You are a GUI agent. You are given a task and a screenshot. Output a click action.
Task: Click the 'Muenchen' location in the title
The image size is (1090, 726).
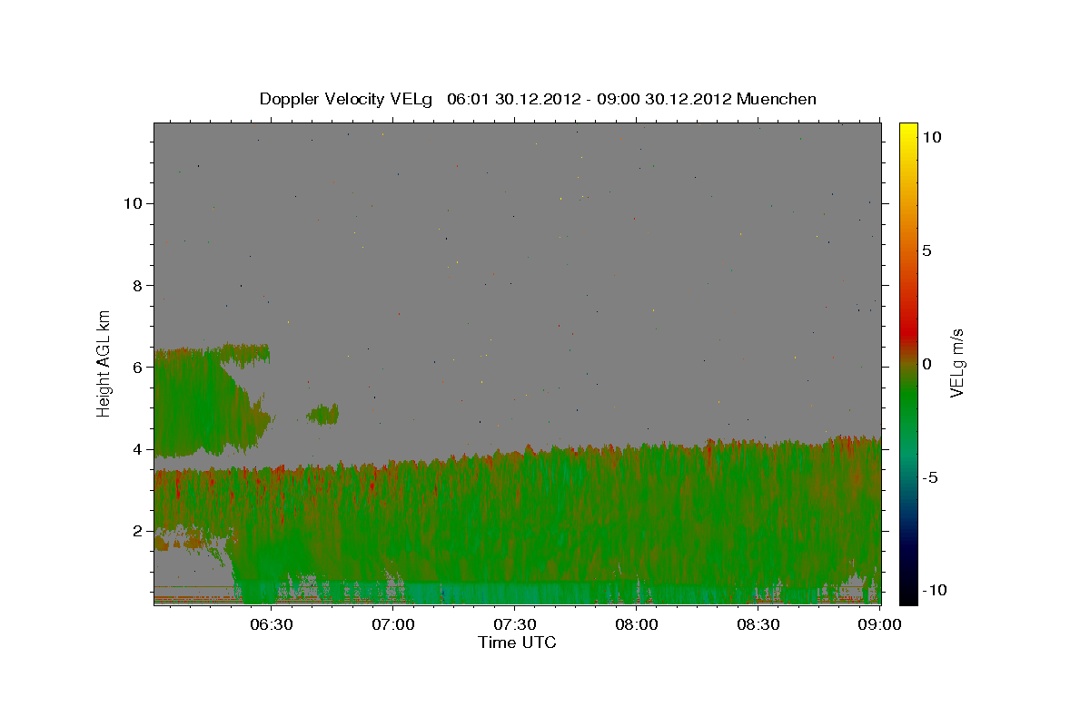click(777, 99)
